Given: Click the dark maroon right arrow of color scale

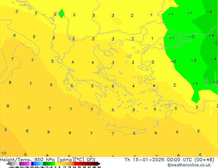Looking at the screenshot, I should click(x=99, y=164).
